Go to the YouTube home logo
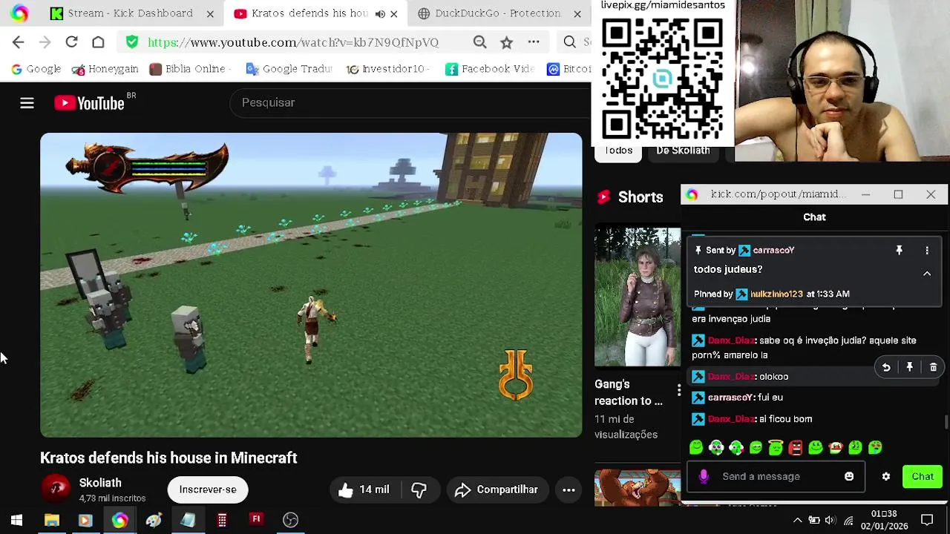950x534 pixels. pyautogui.click(x=90, y=103)
